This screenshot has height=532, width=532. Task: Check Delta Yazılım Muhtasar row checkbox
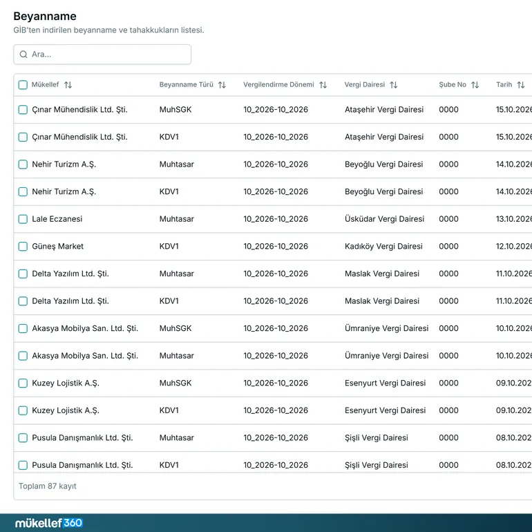(23, 274)
